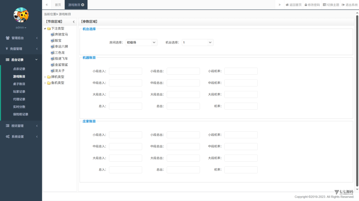
Task: Click the 鱼机类型 folder icon
Action: click(x=49, y=83)
